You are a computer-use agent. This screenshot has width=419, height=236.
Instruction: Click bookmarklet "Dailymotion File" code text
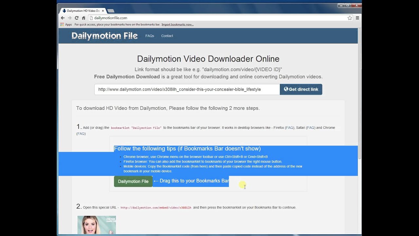[x=136, y=128]
